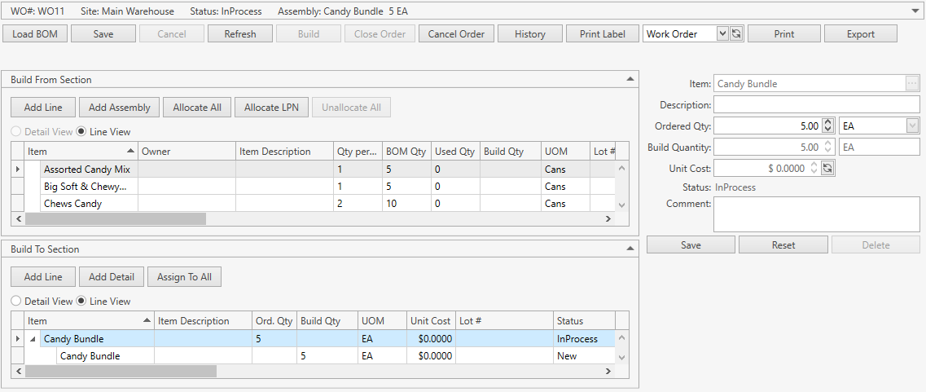Collapse the Build From Section panel
Screen dimensions: 926x392
630,79
